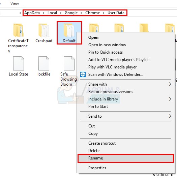Click Local in the address breadcrumb

[x=52, y=13]
